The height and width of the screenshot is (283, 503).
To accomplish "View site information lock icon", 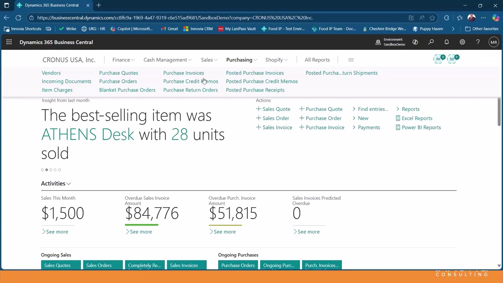I will click(x=31, y=18).
